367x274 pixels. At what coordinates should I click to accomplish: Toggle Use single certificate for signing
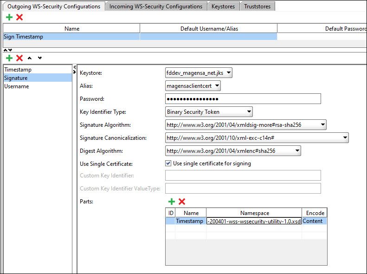[168, 163]
